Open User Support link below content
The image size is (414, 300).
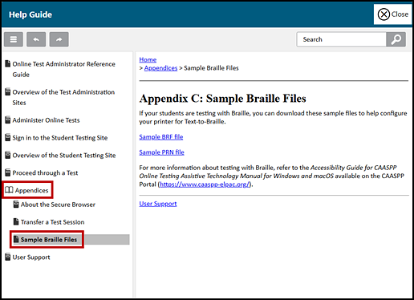tap(158, 204)
